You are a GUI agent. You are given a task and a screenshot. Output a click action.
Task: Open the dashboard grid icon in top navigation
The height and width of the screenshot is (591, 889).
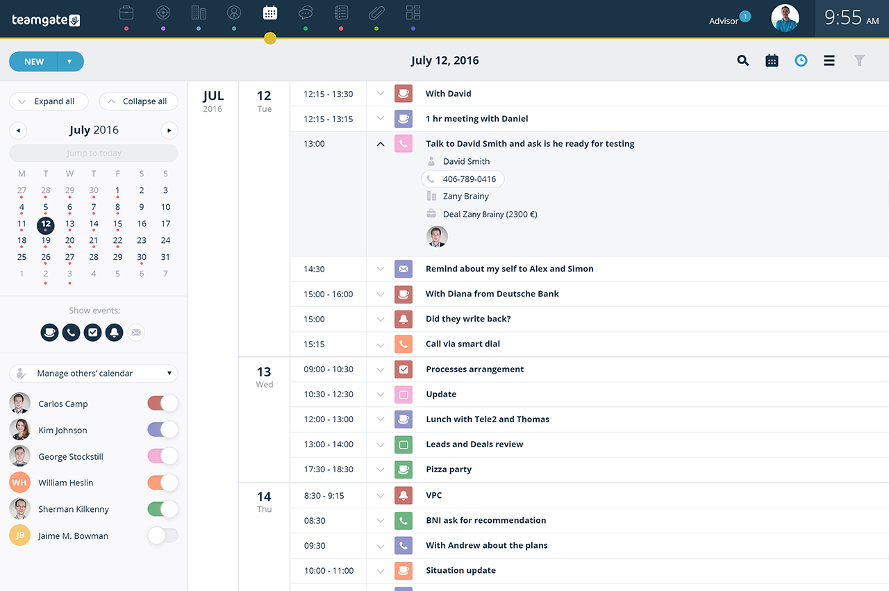(413, 13)
